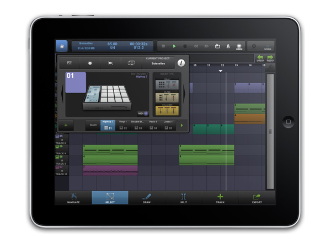This screenshot has width=331, height=248.
Task: Click the audio waveform icon in the popup
Action: coord(110,63)
